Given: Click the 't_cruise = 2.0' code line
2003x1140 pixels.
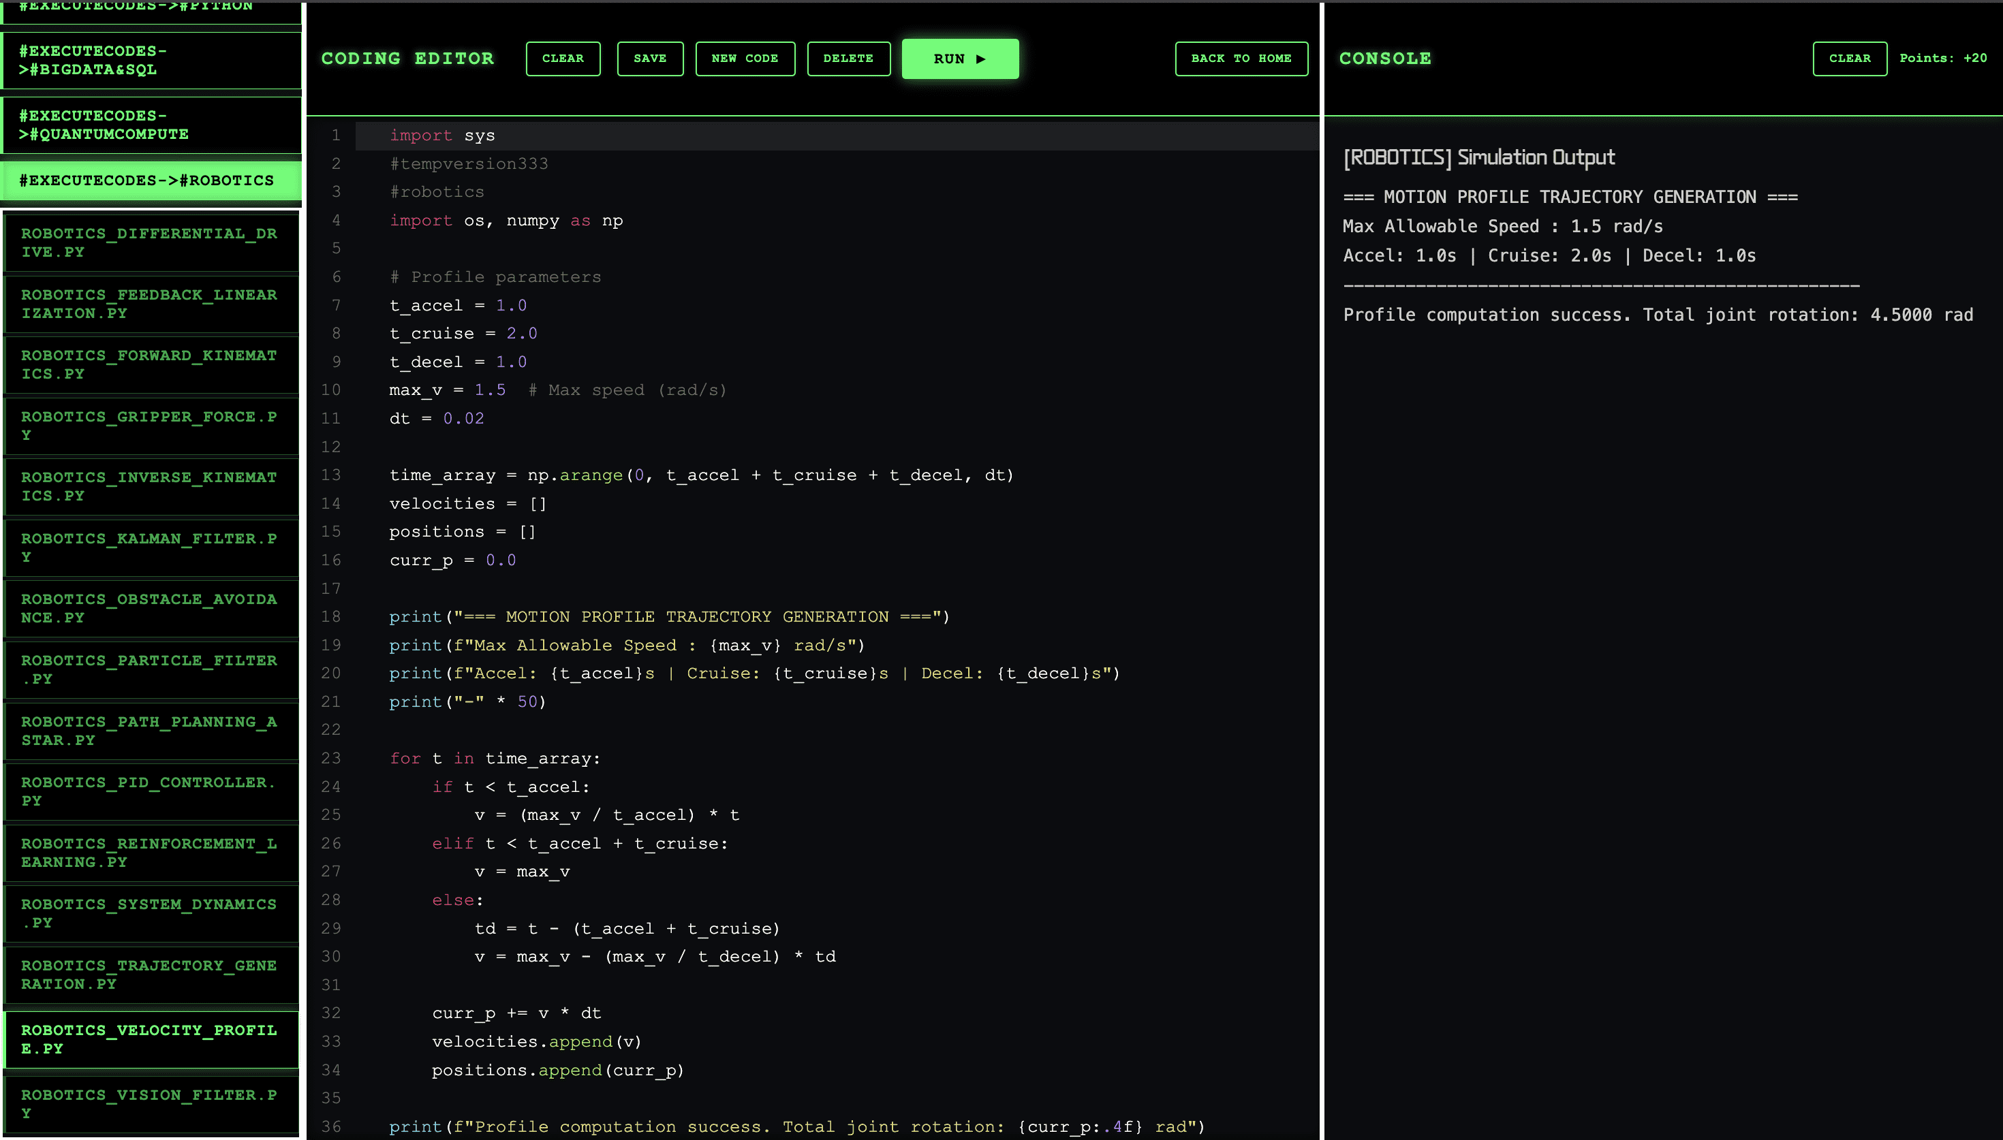Looking at the screenshot, I should pyautogui.click(x=463, y=334).
